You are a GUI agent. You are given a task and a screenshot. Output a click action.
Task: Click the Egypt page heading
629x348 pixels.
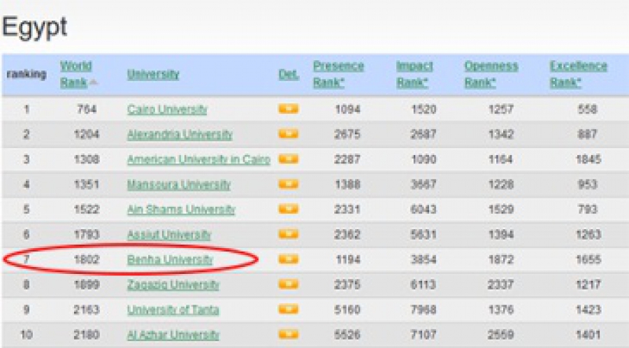(34, 28)
